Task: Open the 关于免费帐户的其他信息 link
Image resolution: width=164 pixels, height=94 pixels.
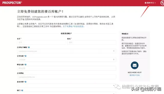Action: pos(74,26)
